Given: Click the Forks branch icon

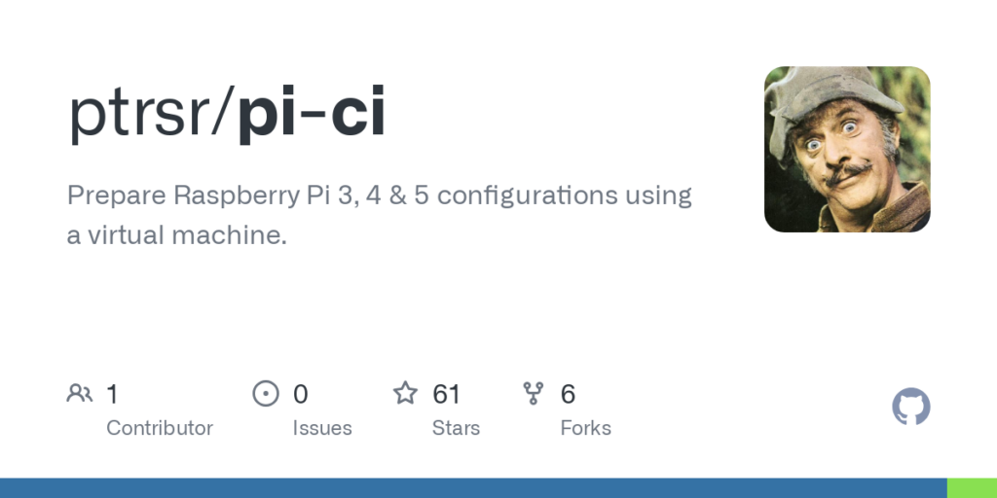Looking at the screenshot, I should pos(533,394).
